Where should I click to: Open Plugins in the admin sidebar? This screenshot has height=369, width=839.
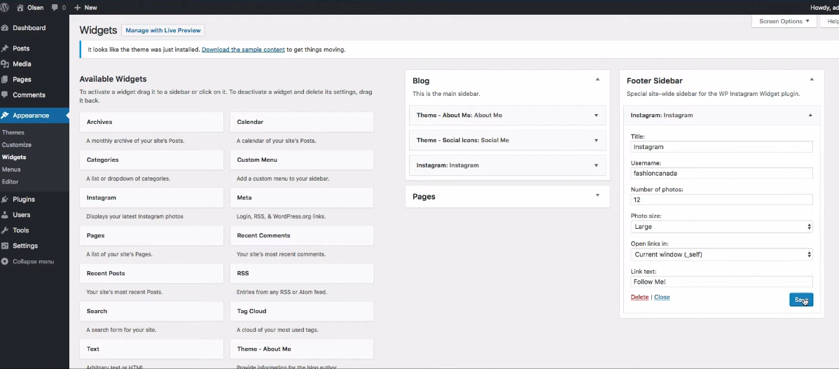(x=24, y=200)
